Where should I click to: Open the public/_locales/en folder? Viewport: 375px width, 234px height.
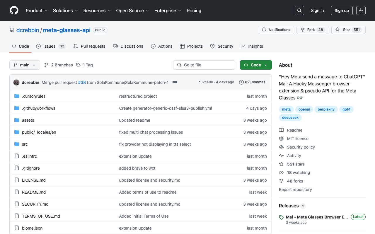click(39, 132)
